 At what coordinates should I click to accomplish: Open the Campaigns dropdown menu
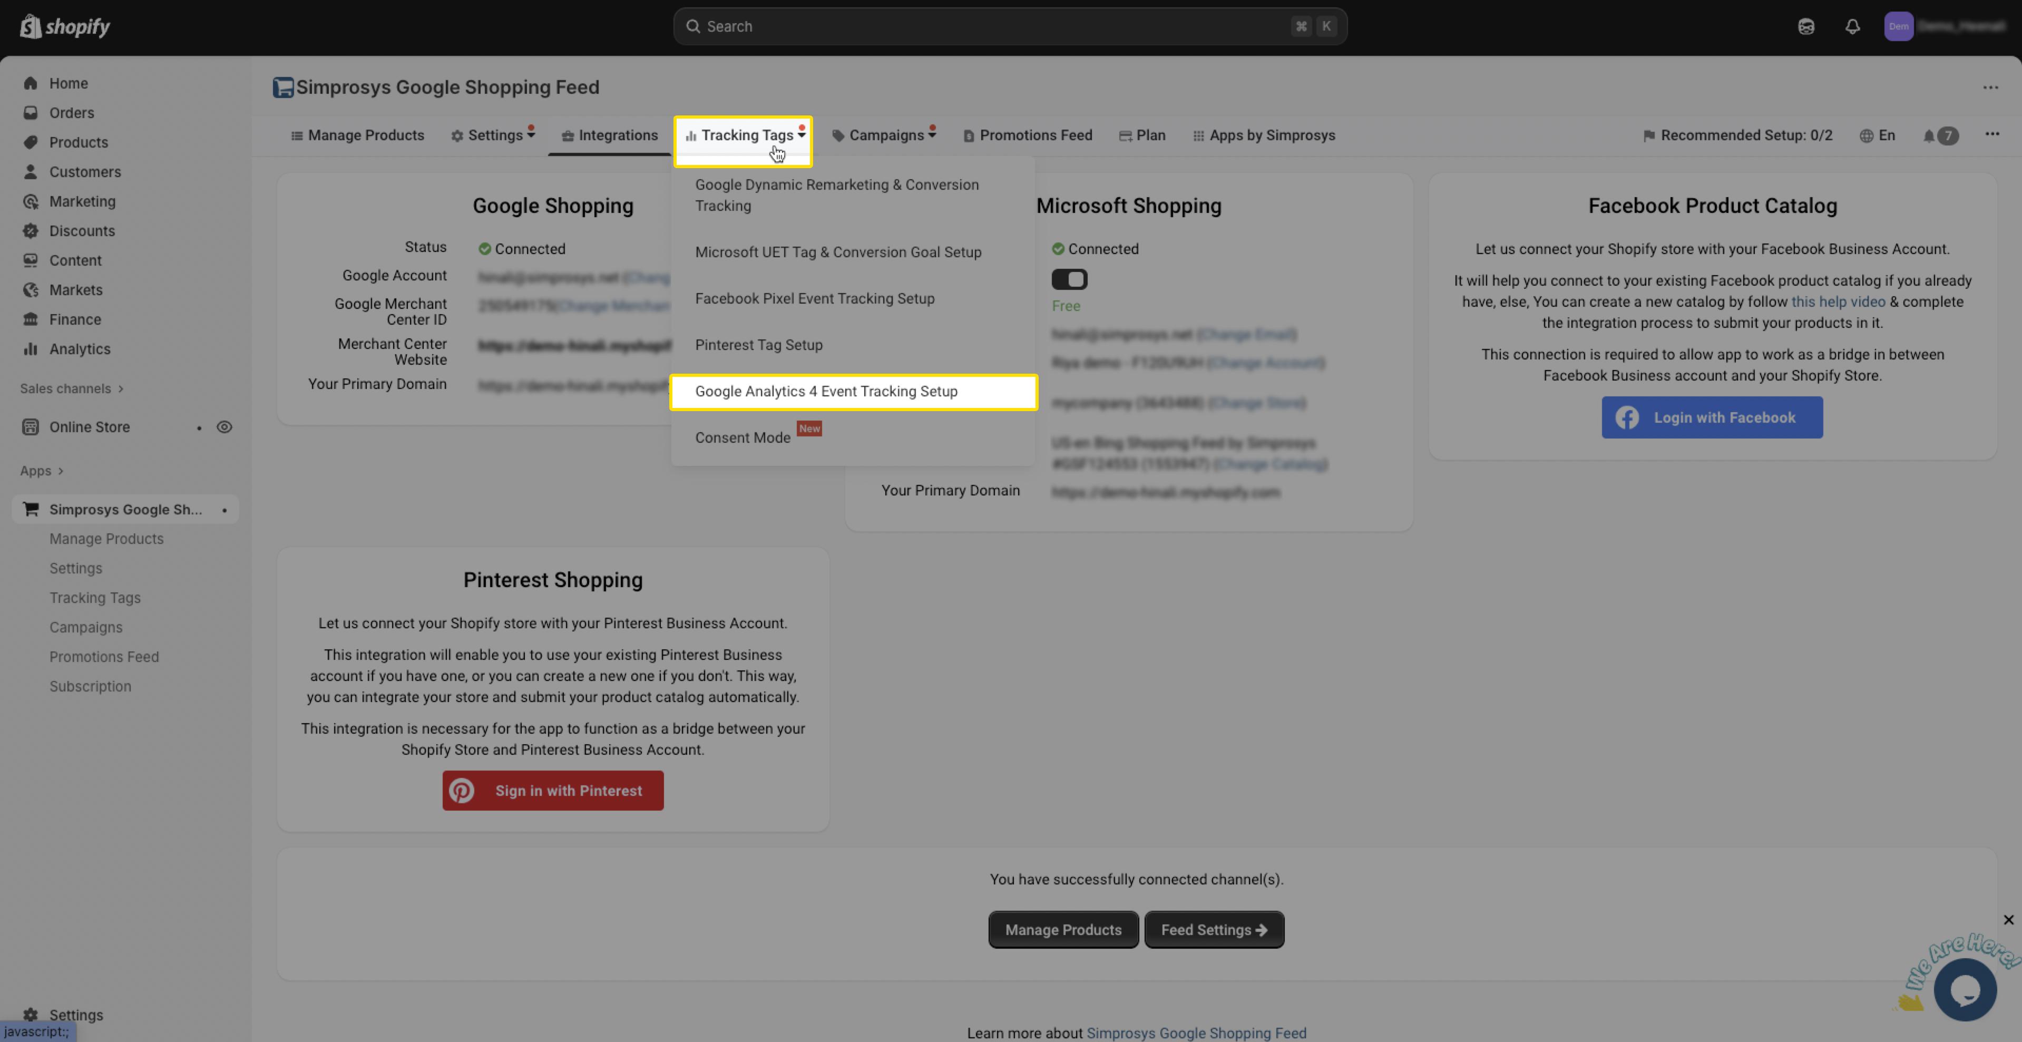click(x=885, y=136)
